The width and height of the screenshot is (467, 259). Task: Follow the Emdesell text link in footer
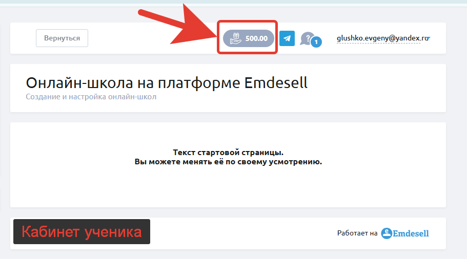point(411,233)
